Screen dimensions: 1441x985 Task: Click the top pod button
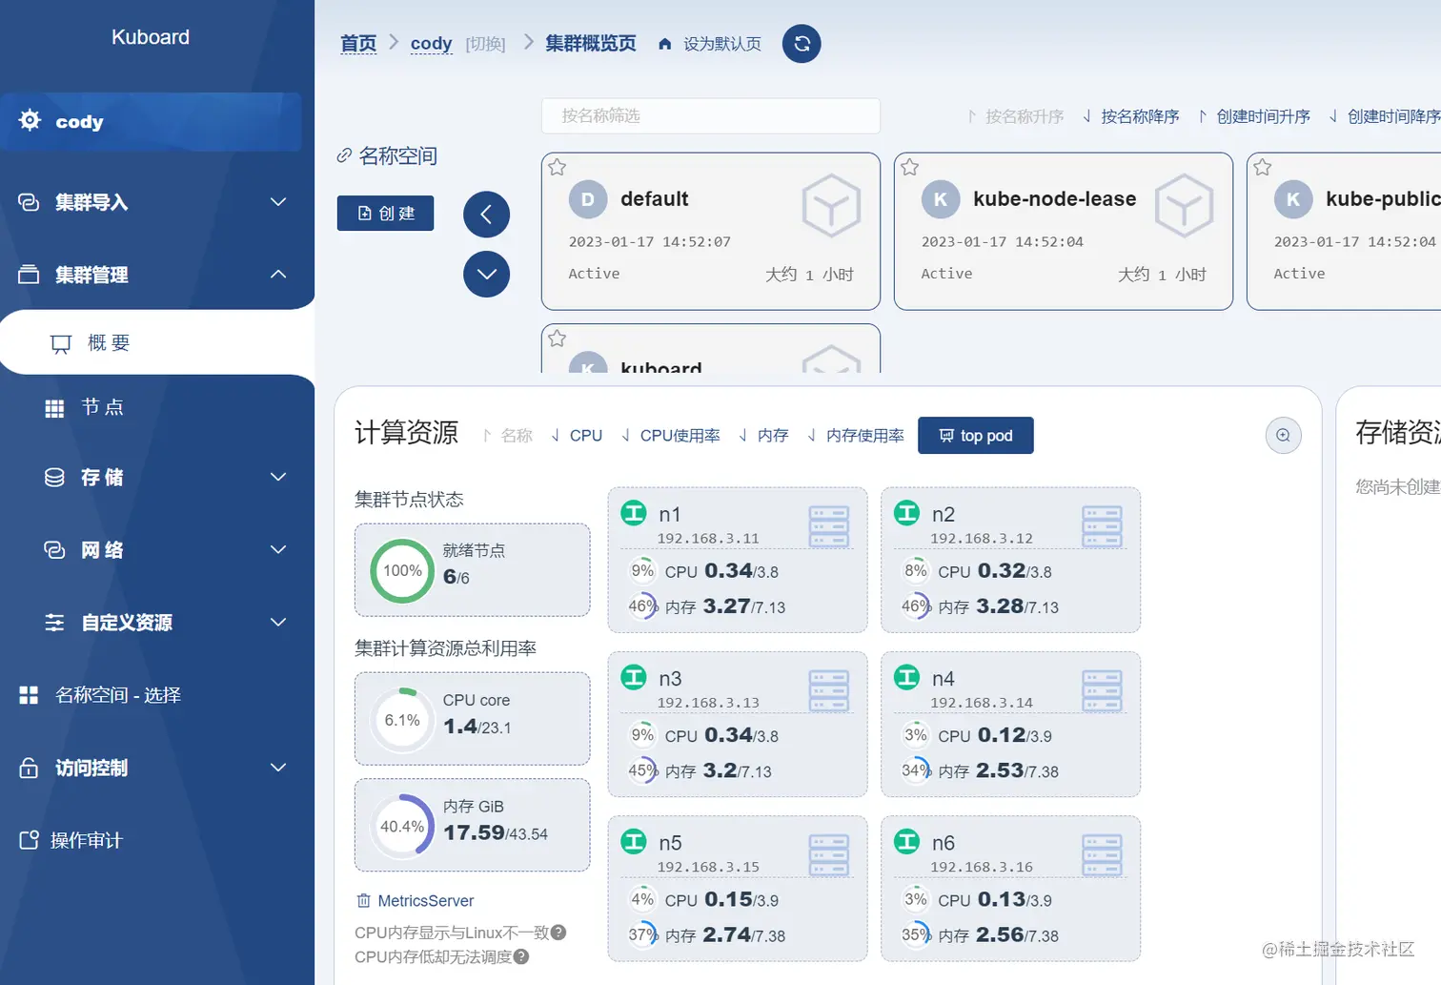(975, 436)
